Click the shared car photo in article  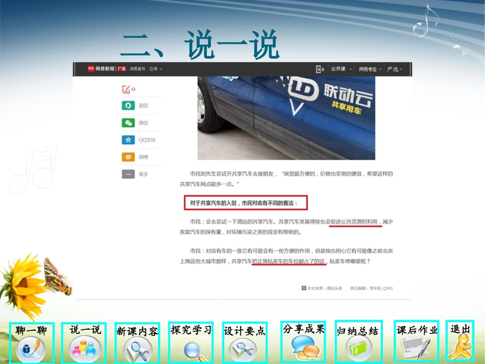click(286, 118)
